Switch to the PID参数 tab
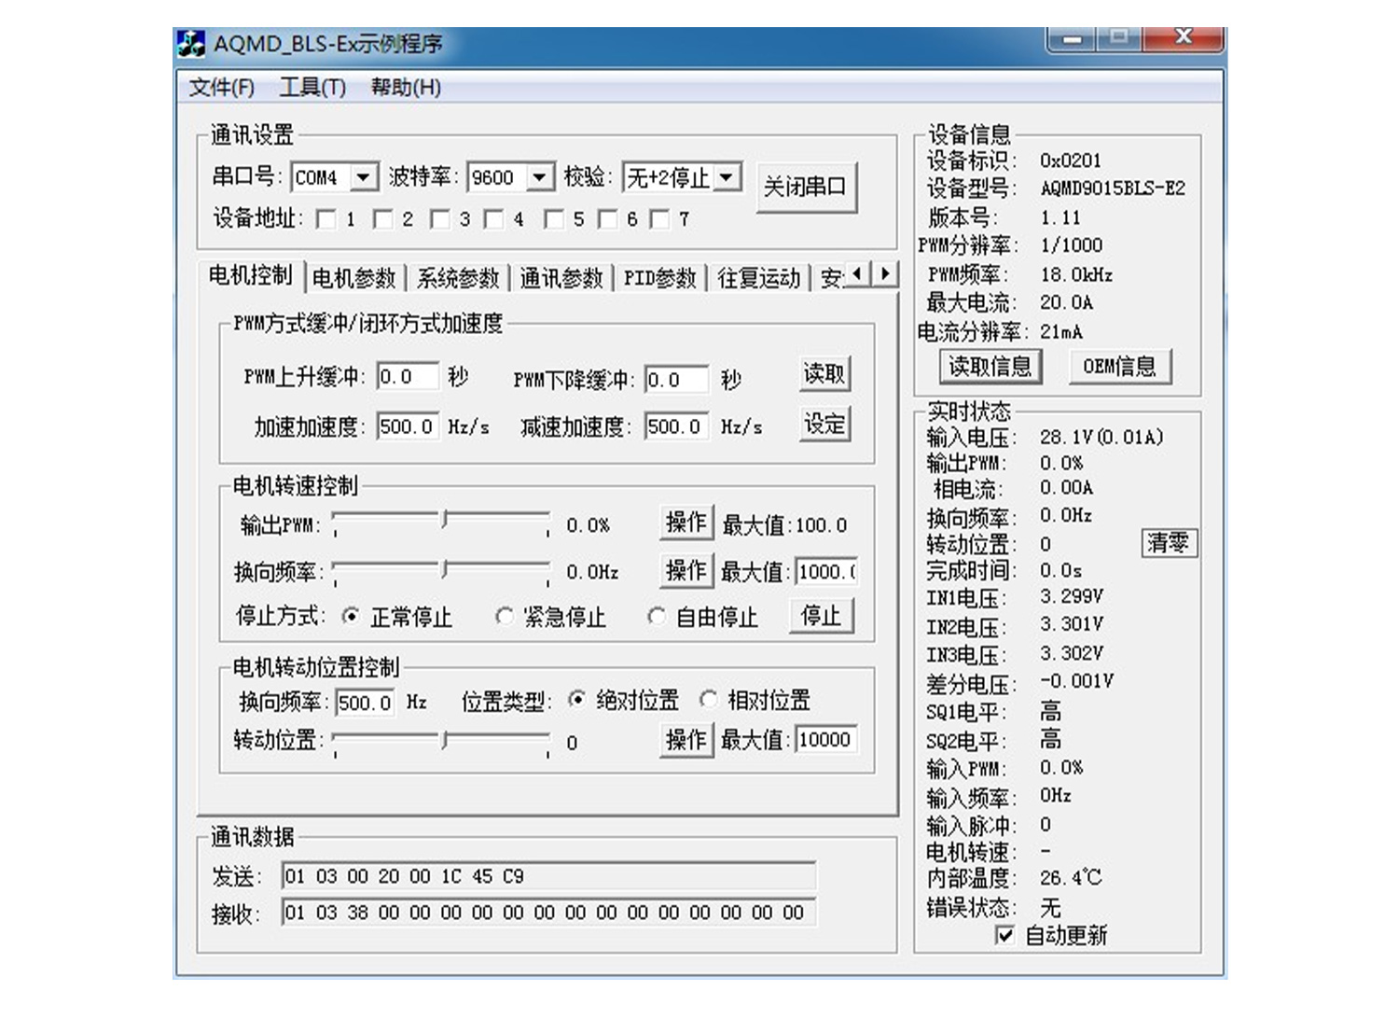The width and height of the screenshot is (1399, 1018). pos(660,278)
